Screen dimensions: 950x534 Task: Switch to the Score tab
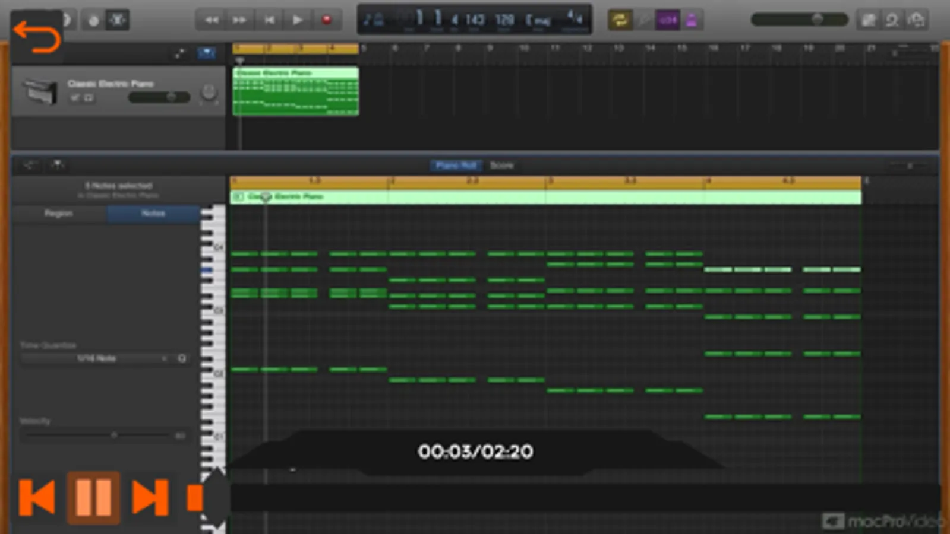tap(501, 166)
